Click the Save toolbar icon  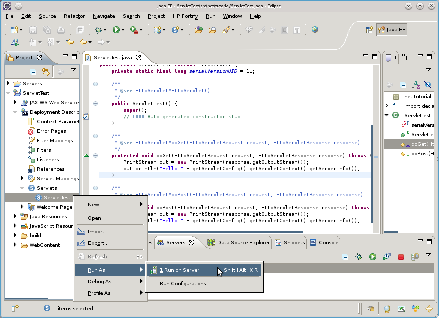pyautogui.click(x=33, y=30)
